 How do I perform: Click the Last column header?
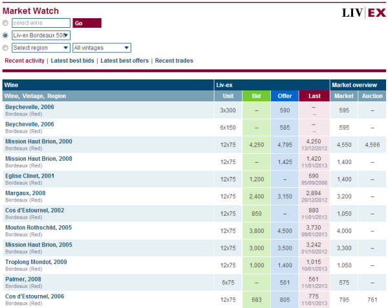coord(314,96)
